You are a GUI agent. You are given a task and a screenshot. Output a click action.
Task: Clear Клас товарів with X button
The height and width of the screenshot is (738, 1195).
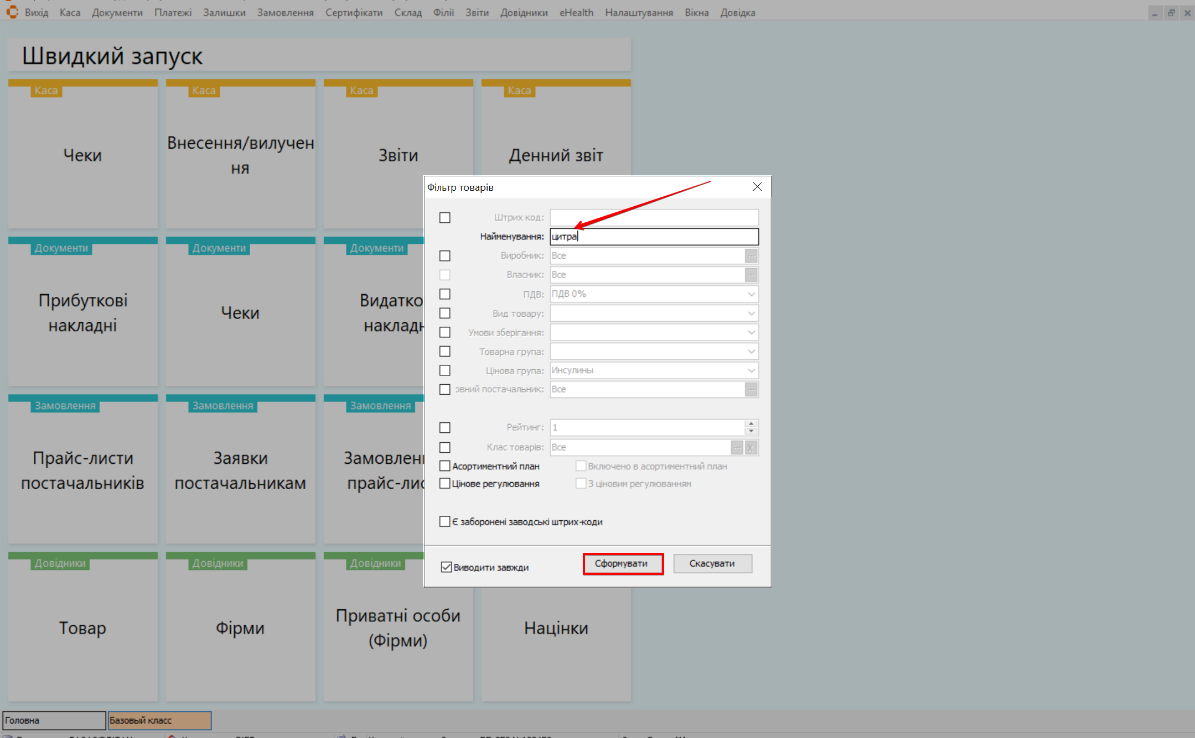(751, 447)
